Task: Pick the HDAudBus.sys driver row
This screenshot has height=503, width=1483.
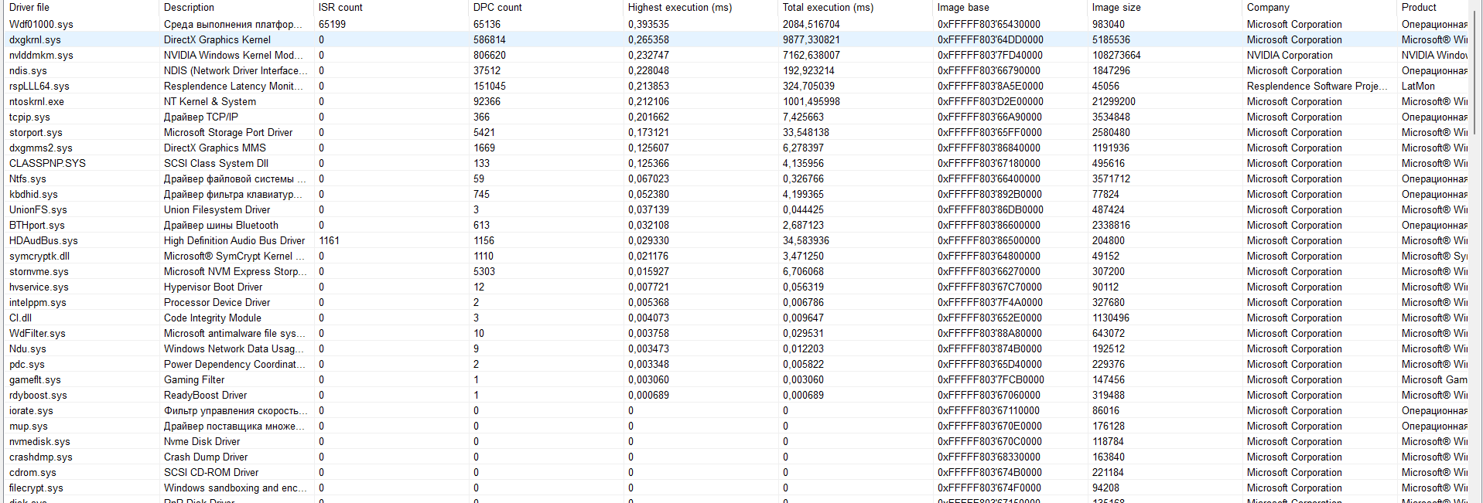Action: pyautogui.click(x=43, y=240)
